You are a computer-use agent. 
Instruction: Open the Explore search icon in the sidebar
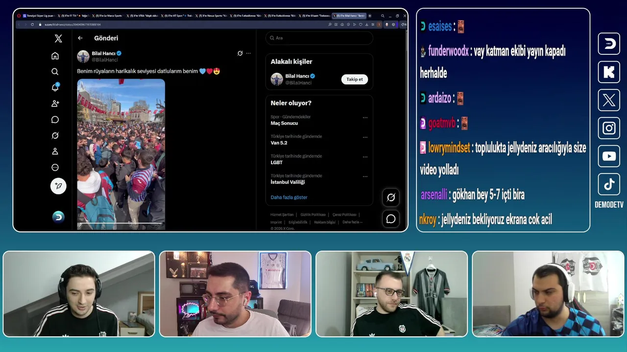point(55,71)
